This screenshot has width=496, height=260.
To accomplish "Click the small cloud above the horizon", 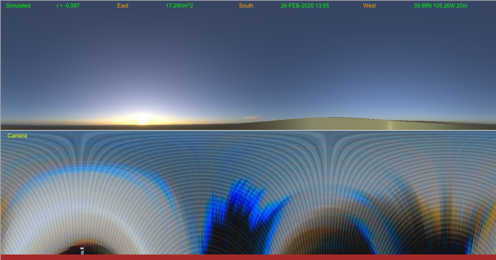I will pos(251,118).
